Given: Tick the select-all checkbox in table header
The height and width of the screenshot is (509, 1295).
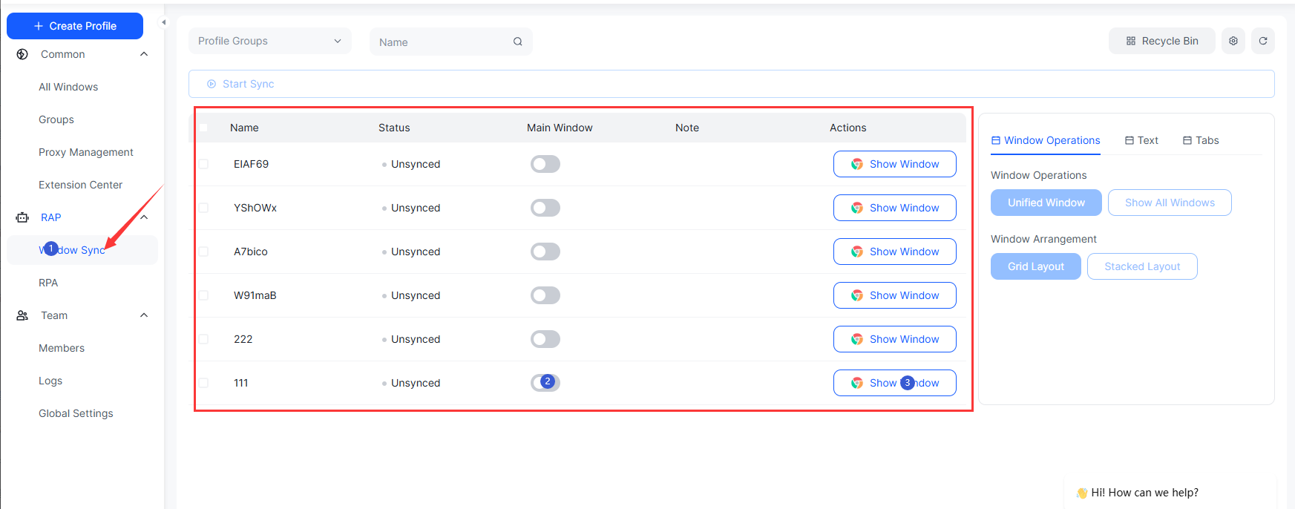Looking at the screenshot, I should click(203, 128).
